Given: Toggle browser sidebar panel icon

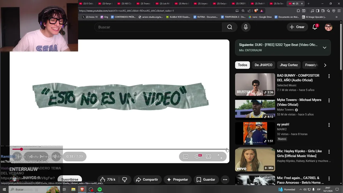Looking at the screenshot, I should tap(318, 11).
